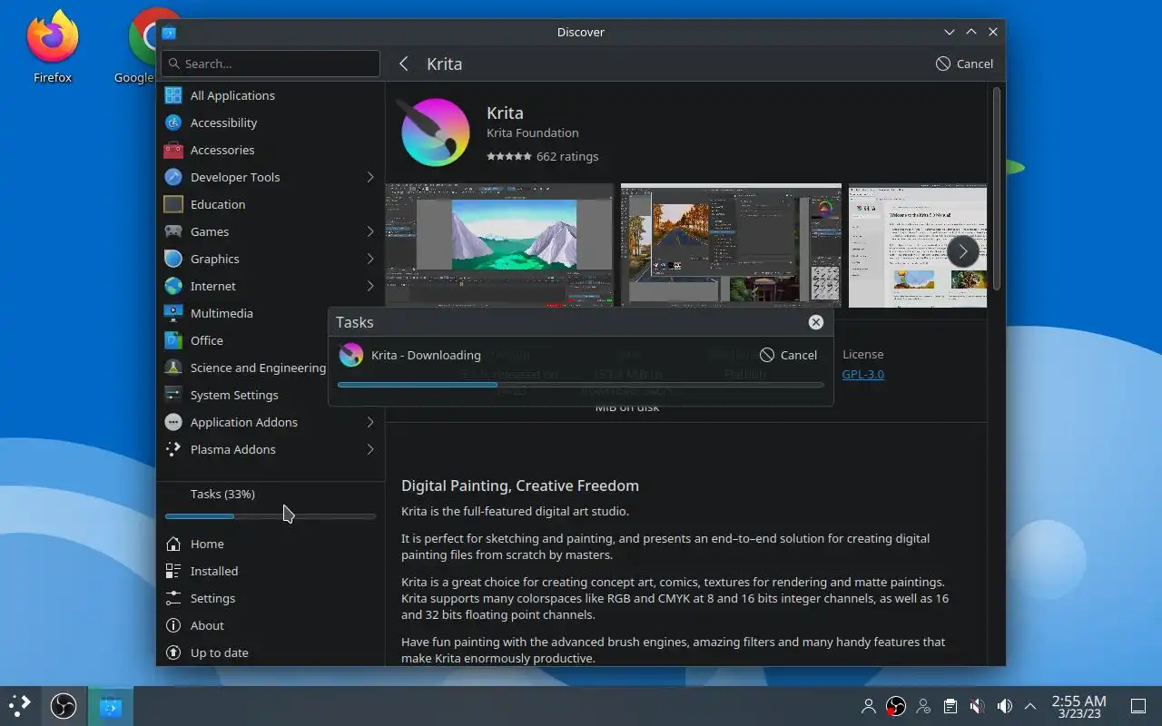Image resolution: width=1162 pixels, height=726 pixels.
Task: Click the Krita download progress bar
Action: [x=581, y=385]
